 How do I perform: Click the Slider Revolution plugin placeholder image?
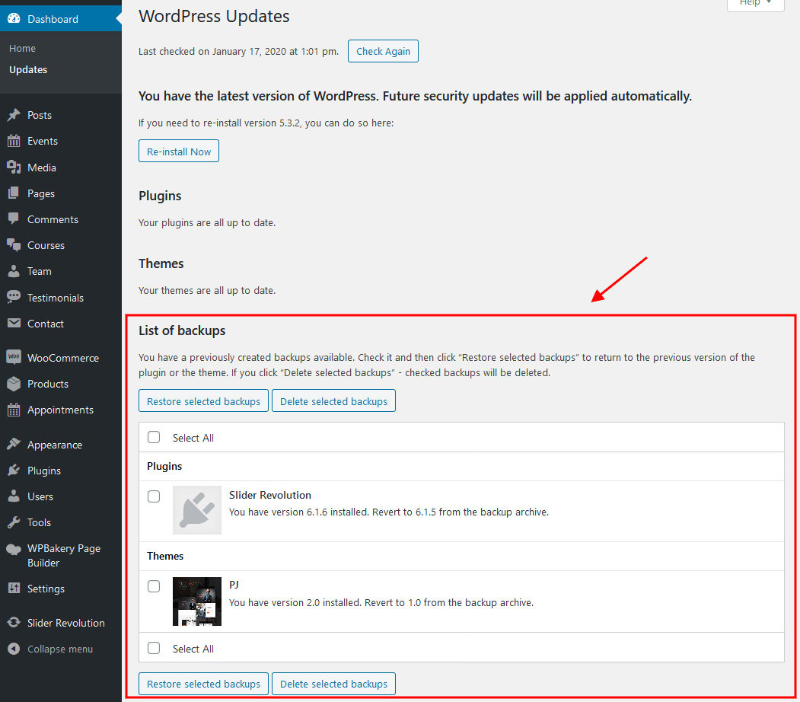pyautogui.click(x=197, y=510)
